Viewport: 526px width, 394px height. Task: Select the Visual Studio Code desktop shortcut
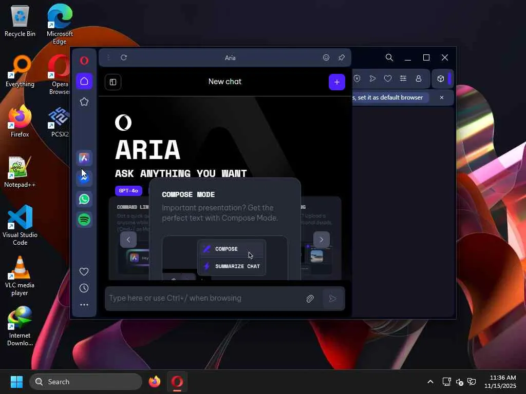[20, 226]
